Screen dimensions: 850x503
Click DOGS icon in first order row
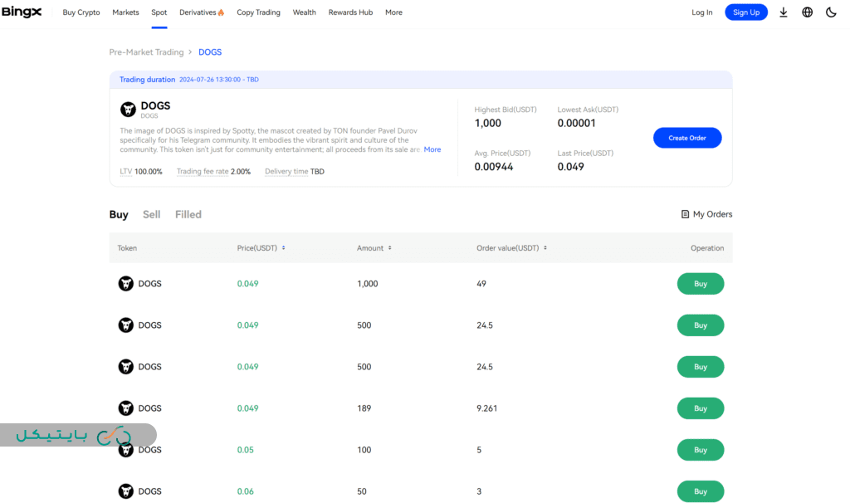(x=125, y=284)
